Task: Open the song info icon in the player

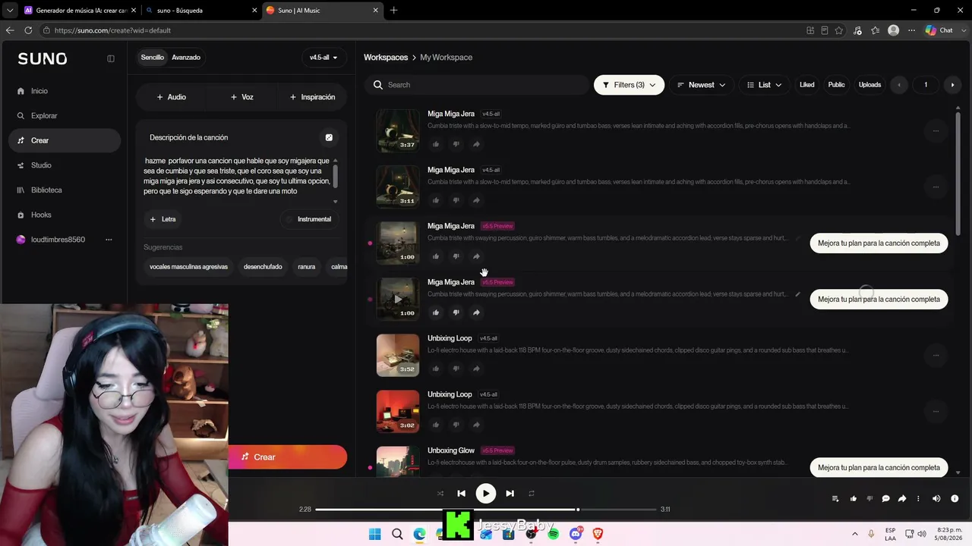Action: tap(955, 499)
